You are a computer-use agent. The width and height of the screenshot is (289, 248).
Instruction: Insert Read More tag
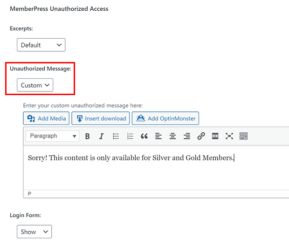point(215,136)
